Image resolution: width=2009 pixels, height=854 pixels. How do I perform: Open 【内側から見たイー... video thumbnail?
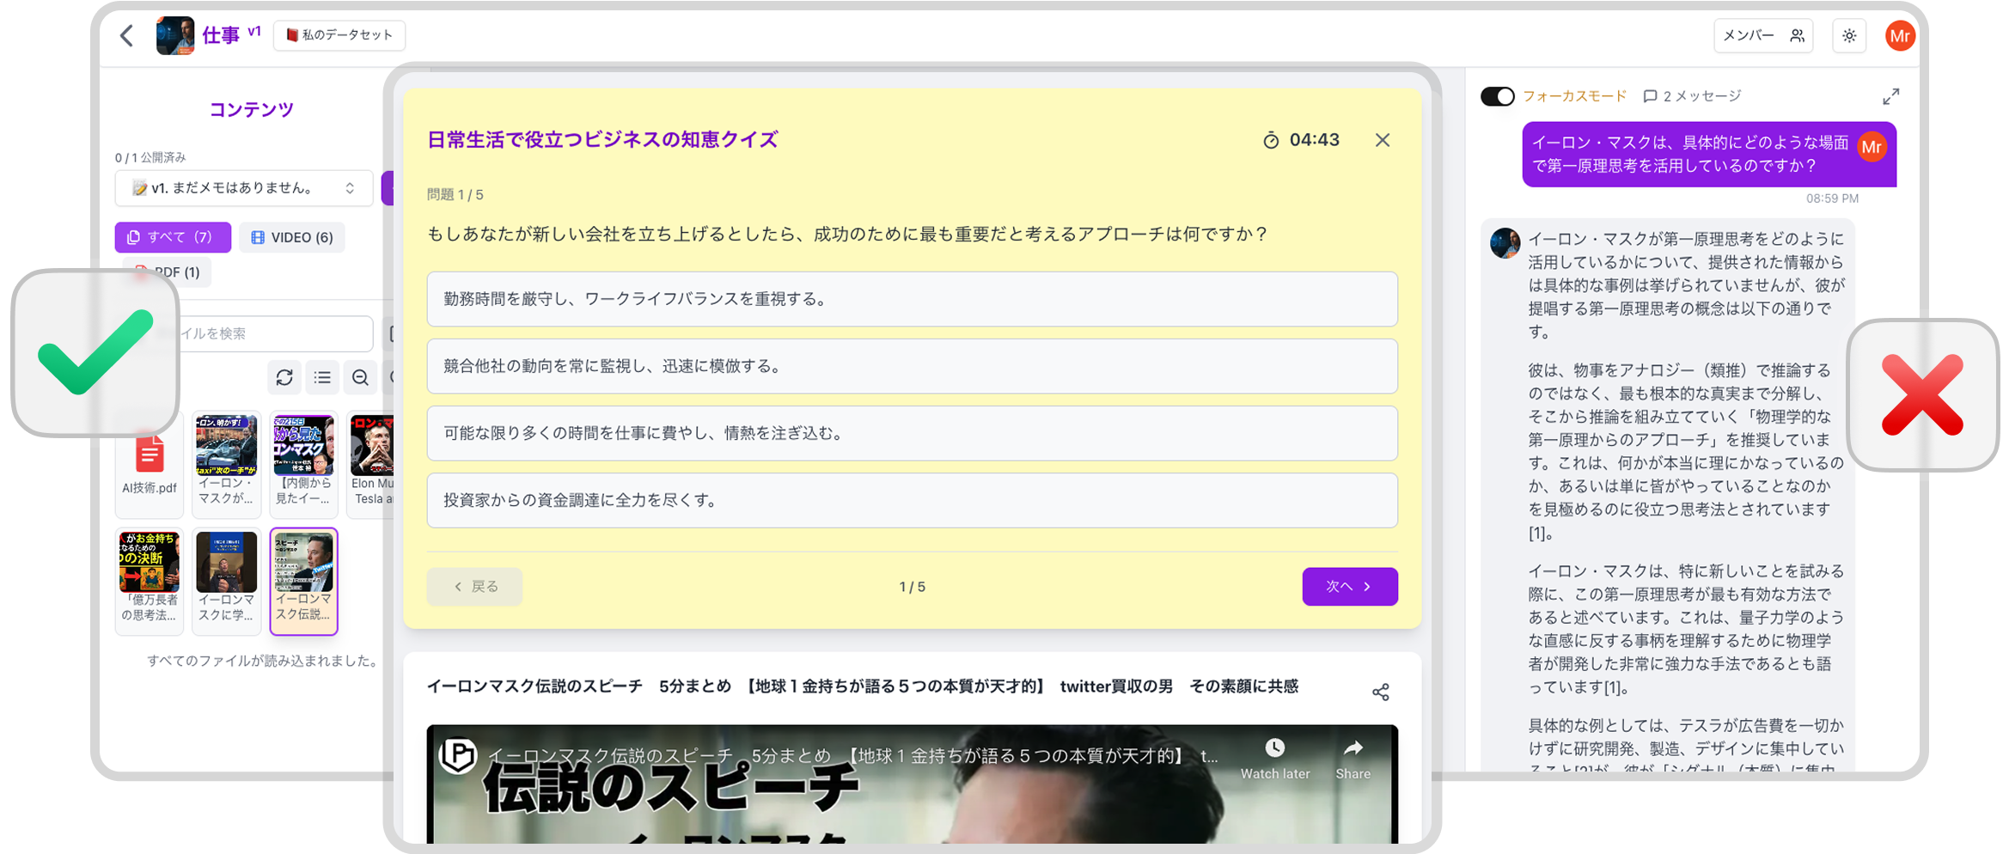point(303,465)
